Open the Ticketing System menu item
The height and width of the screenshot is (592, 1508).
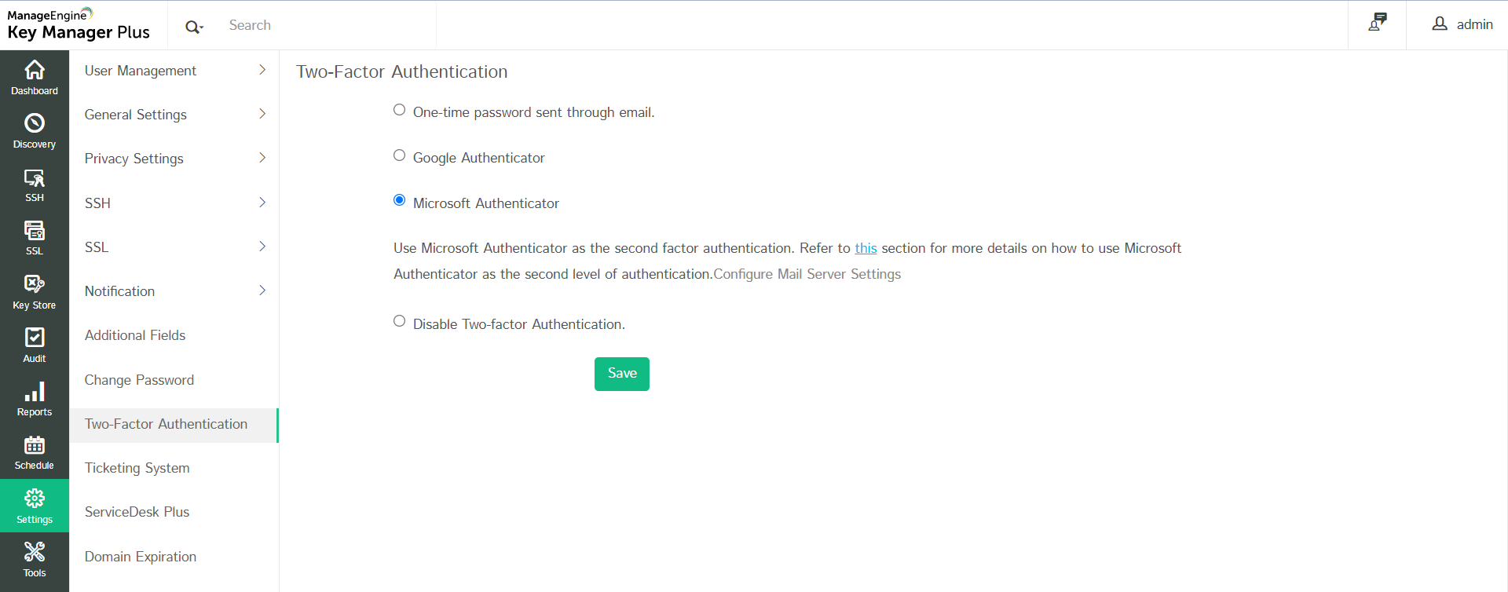137,468
